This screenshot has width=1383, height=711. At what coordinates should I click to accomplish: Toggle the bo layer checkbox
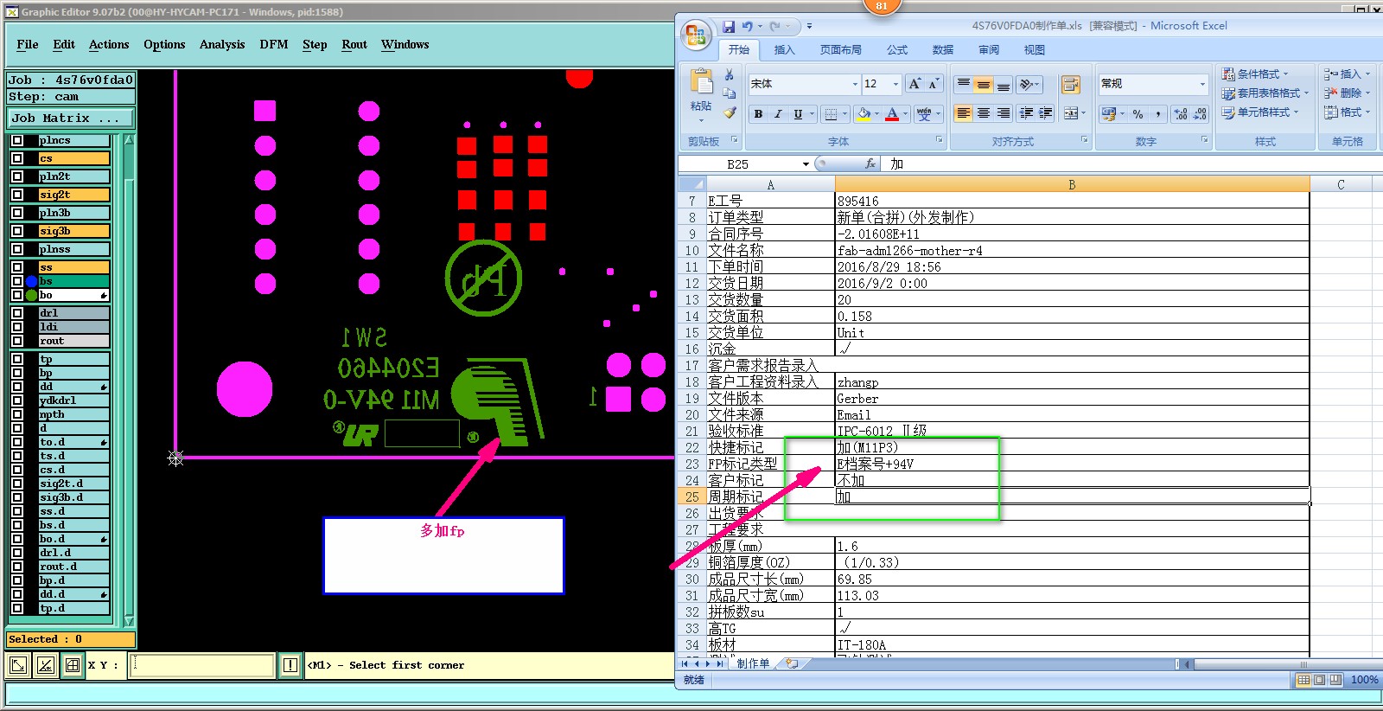pyautogui.click(x=17, y=295)
